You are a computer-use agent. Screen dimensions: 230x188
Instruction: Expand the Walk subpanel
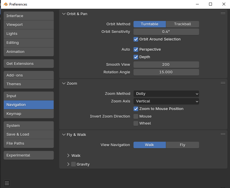68,155
